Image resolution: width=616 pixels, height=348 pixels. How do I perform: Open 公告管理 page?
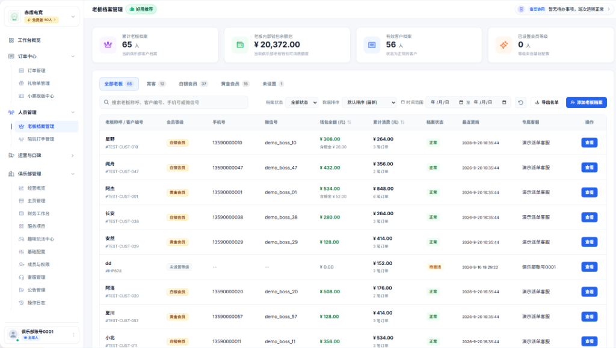point(36,290)
